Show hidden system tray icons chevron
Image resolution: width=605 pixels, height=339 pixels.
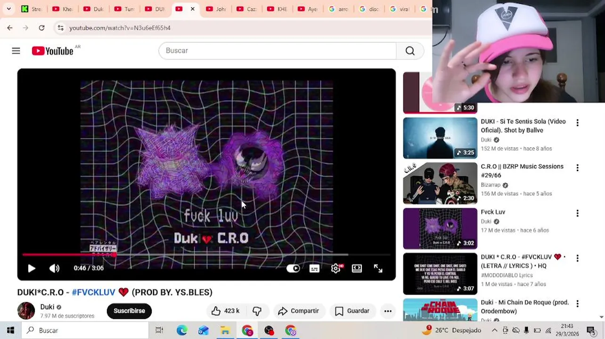point(494,331)
